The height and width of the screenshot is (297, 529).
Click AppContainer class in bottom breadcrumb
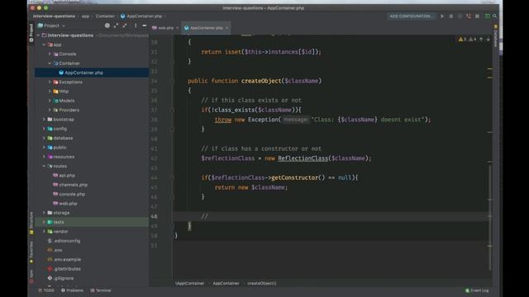226,284
